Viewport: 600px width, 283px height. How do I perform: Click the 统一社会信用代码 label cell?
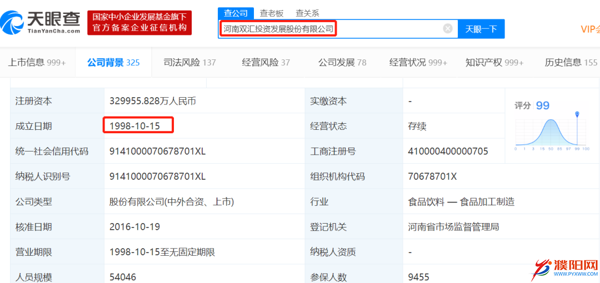click(x=57, y=151)
